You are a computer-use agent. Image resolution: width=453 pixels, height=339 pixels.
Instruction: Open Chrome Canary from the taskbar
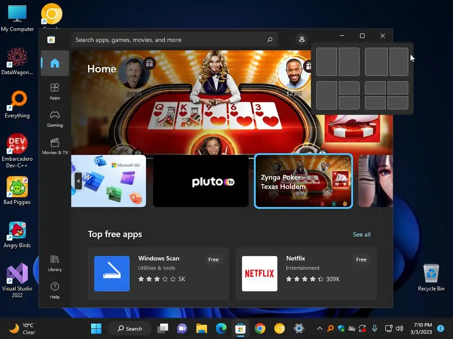click(x=280, y=328)
